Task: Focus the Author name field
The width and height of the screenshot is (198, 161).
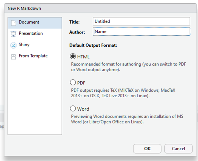Action: point(141,32)
